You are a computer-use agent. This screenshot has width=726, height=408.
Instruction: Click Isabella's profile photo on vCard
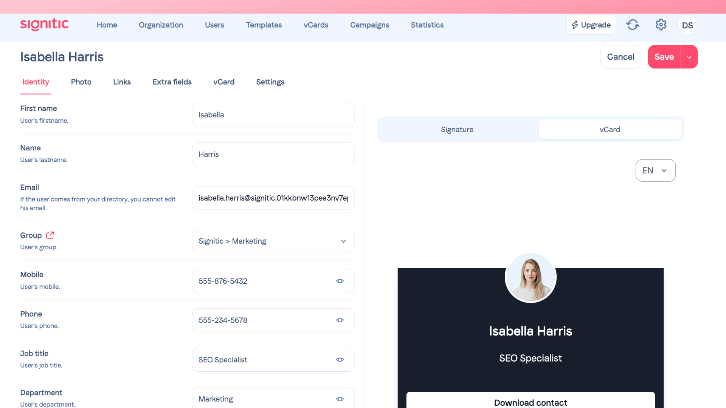pos(531,278)
